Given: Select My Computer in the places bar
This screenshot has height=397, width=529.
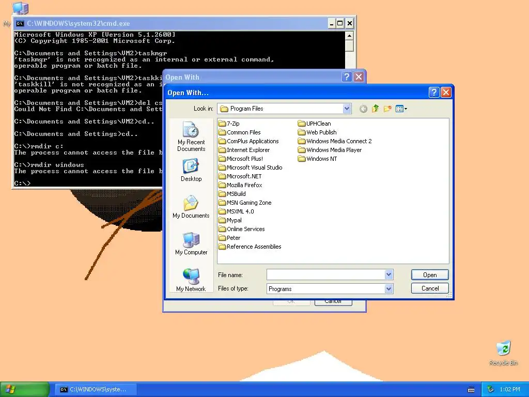Looking at the screenshot, I should coord(191,244).
